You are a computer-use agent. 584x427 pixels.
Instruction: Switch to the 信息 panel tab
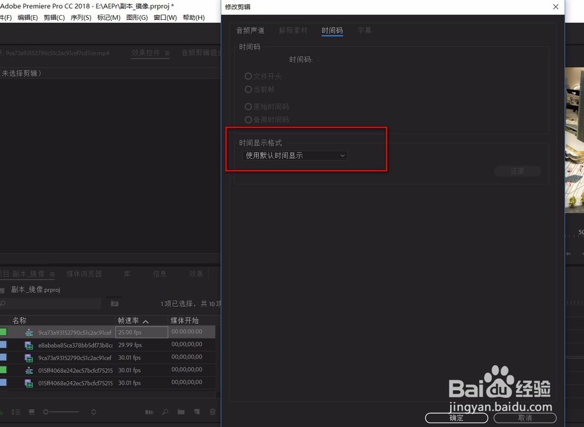pyautogui.click(x=160, y=274)
